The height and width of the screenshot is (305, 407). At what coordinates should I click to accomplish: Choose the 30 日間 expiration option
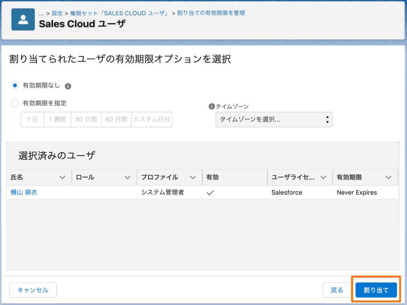86,119
